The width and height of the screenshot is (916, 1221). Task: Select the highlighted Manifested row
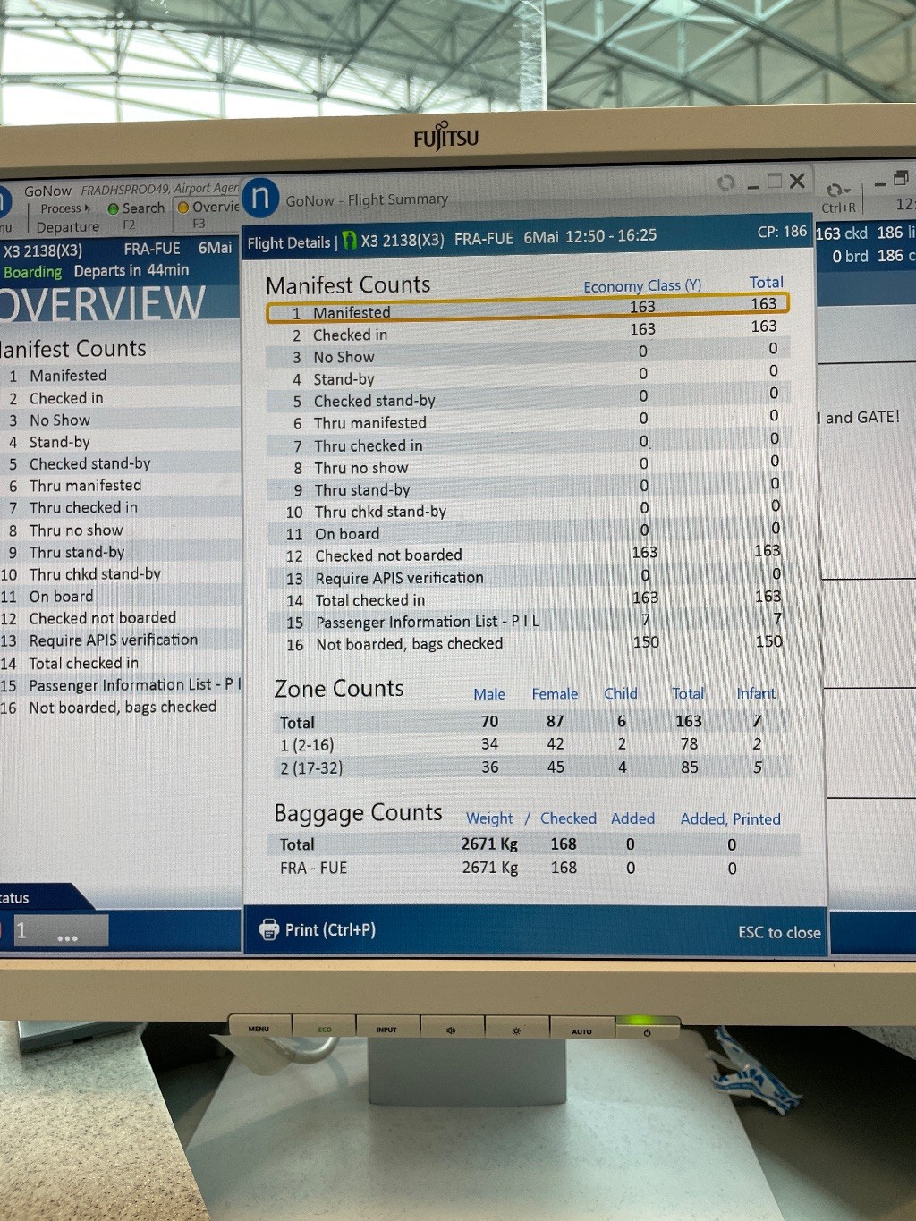tap(527, 310)
